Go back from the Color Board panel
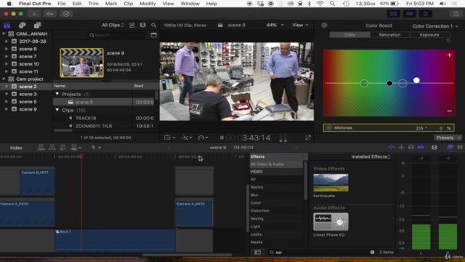The image size is (465, 262). pos(325,25)
